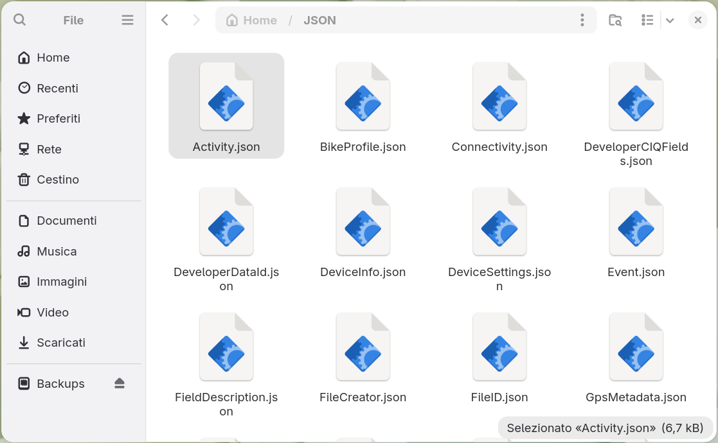
Task: Open Video in the sidebar
Action: [x=74, y=312]
